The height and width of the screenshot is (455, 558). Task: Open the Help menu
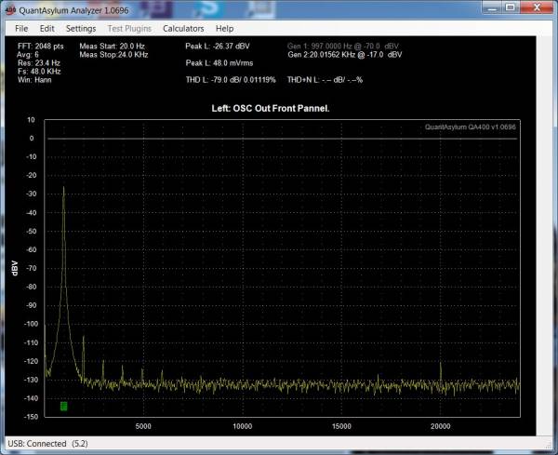[x=224, y=29]
